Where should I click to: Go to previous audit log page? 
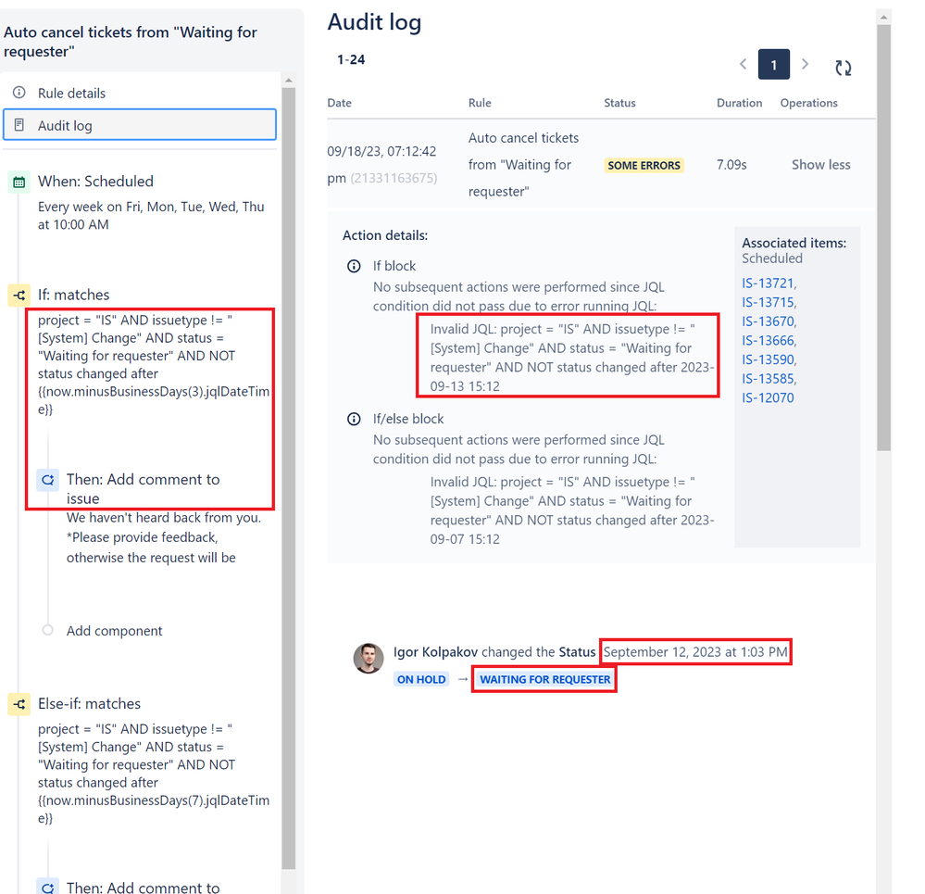click(743, 64)
